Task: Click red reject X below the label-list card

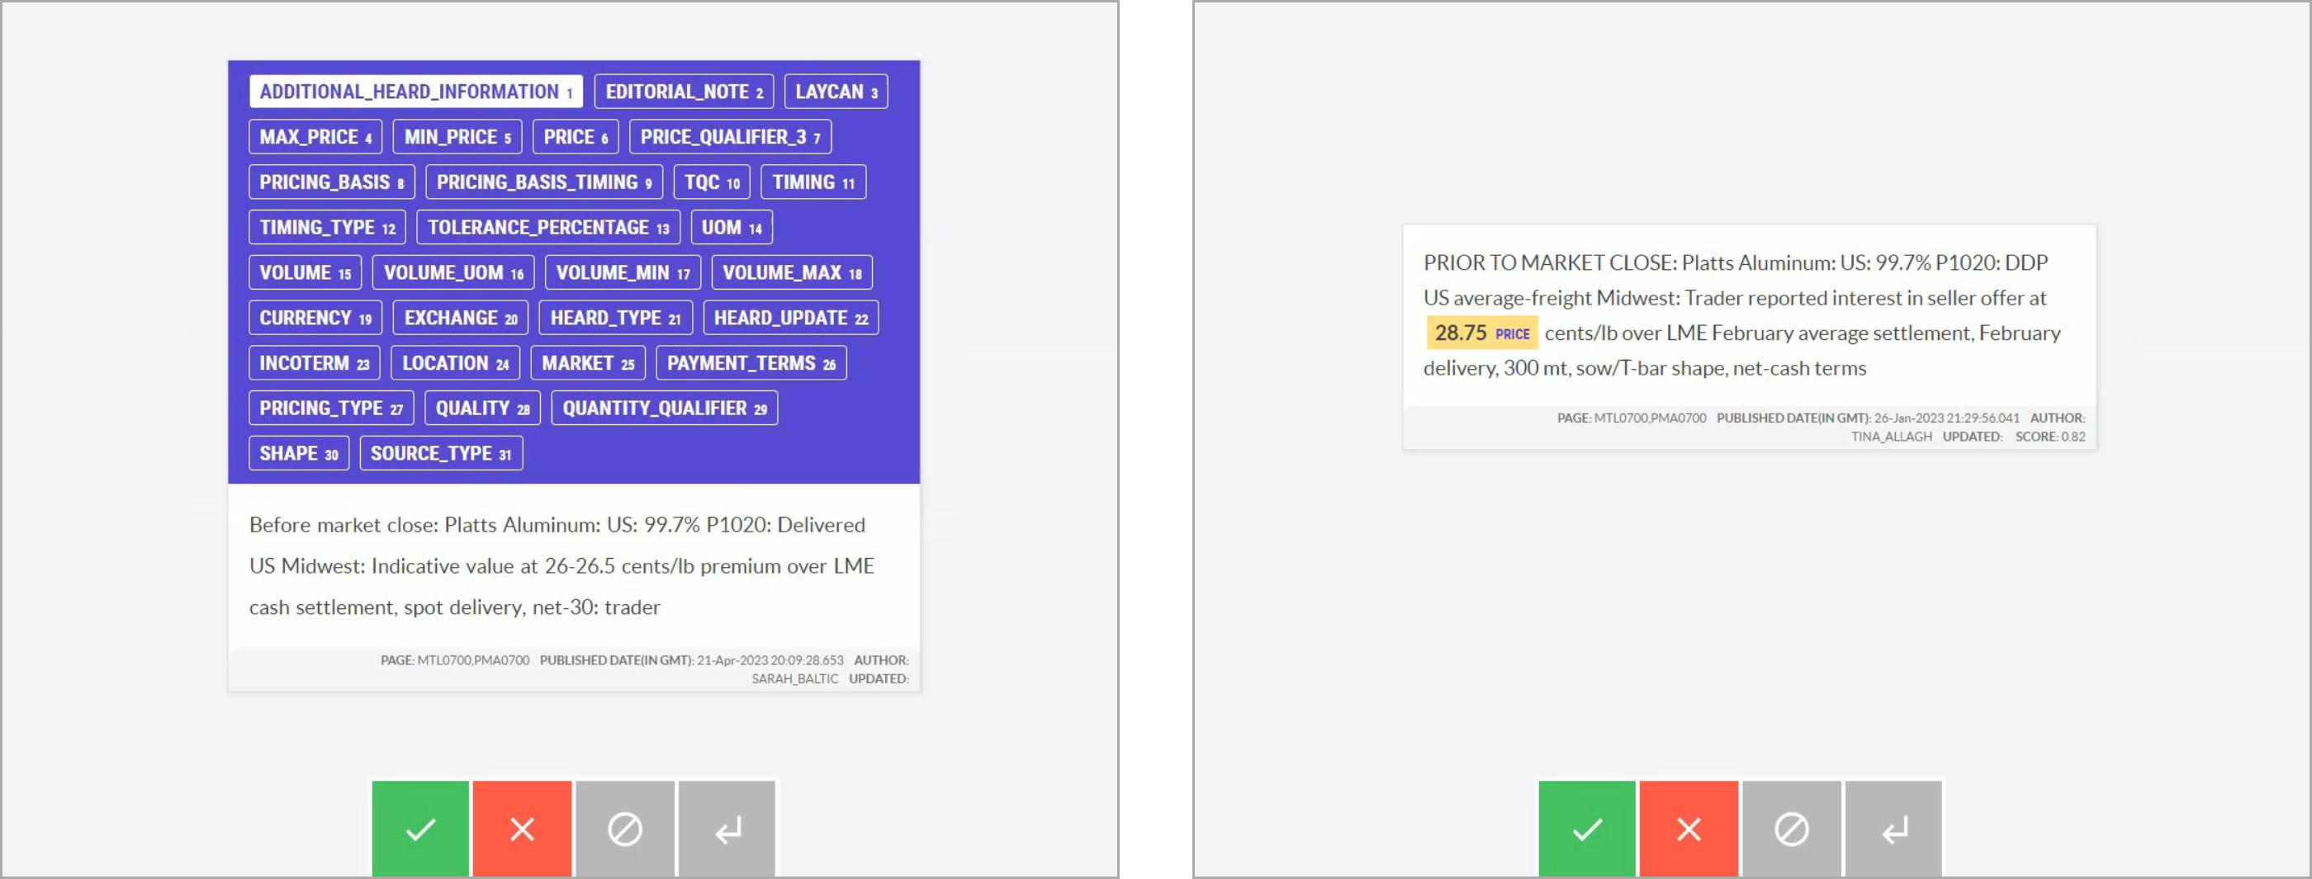Action: 522,828
